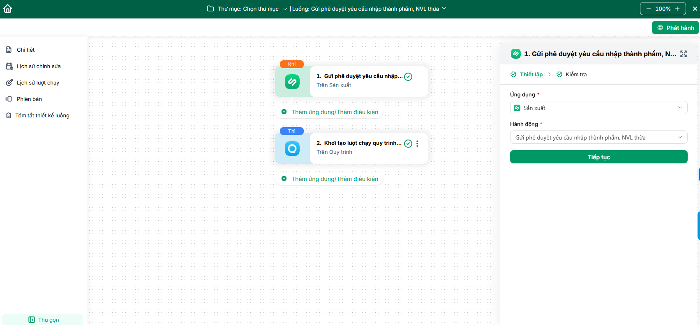Expand panel with fullscreen icon
Image resolution: width=700 pixels, height=325 pixels.
tap(684, 54)
